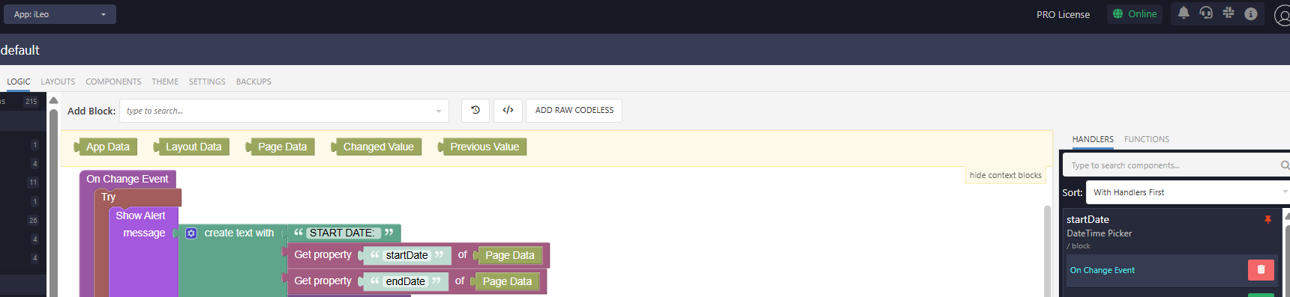The image size is (1290, 297).
Task: Switch to the SETTINGS tab
Action: (x=207, y=82)
